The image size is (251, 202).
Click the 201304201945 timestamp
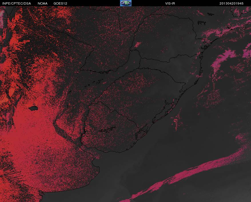[231, 3]
